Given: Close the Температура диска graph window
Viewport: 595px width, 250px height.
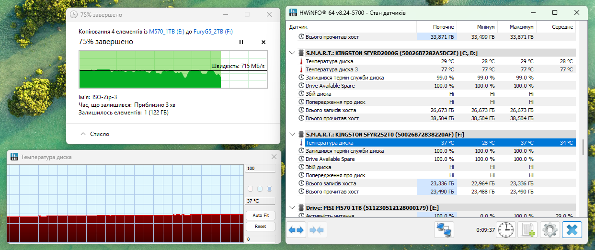Looking at the screenshot, I should tap(274, 157).
